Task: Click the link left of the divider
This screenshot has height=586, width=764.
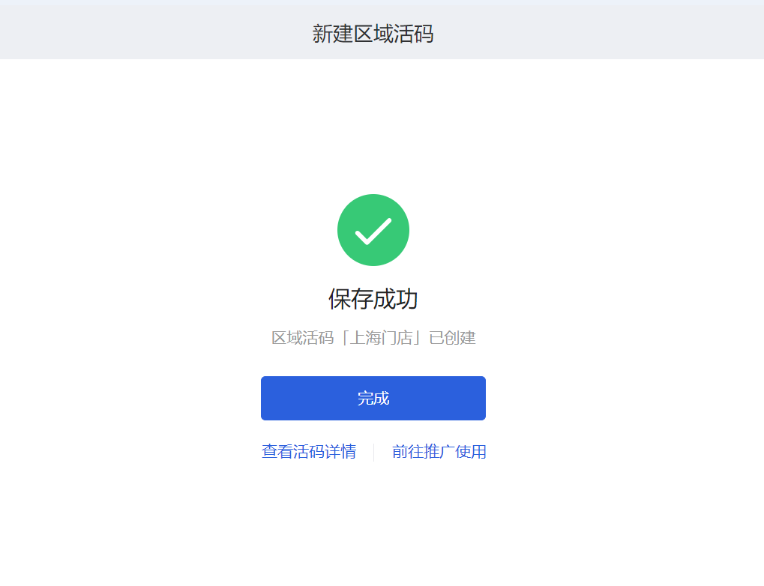Action: coord(309,452)
